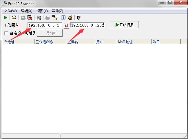This screenshot has height=139, width=188.
Task: Sort by the MAC 地址 column header
Action: tap(134, 42)
